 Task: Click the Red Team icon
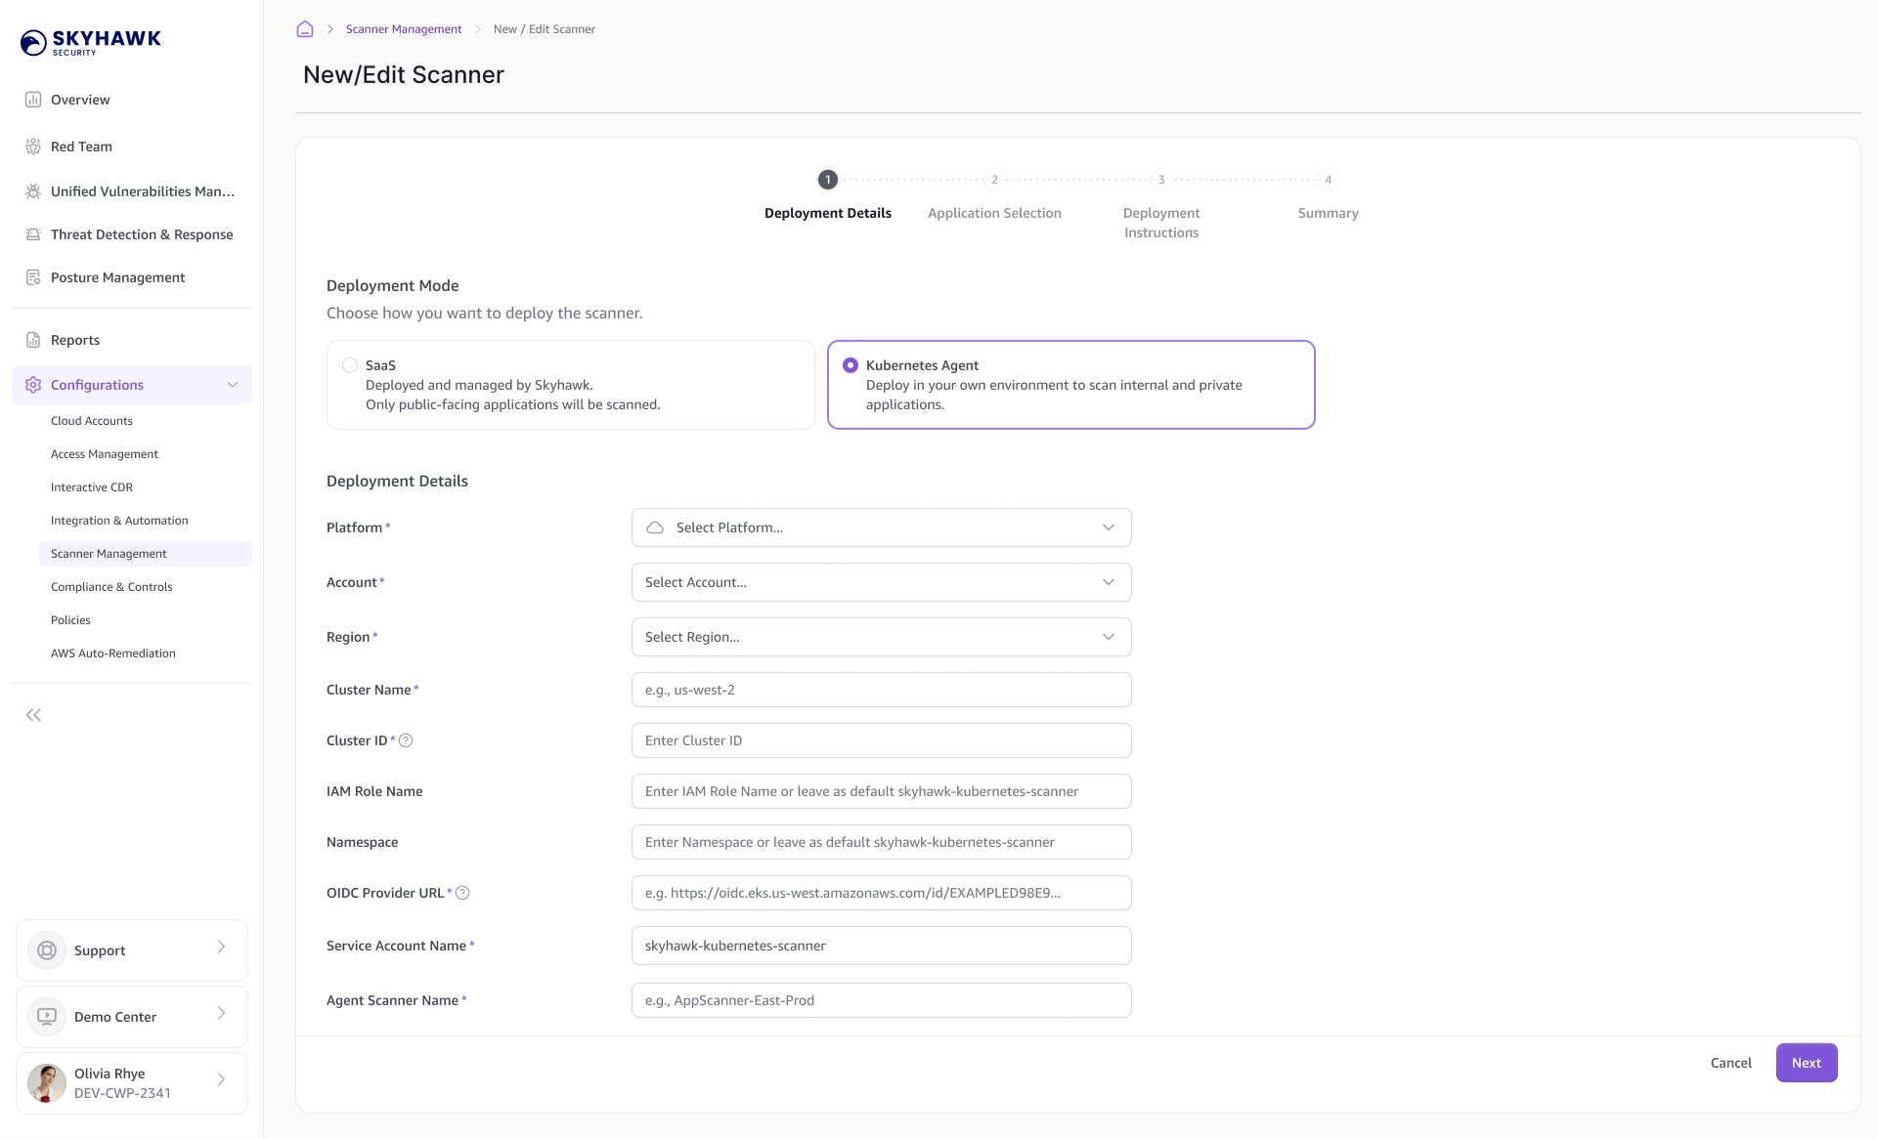(33, 147)
